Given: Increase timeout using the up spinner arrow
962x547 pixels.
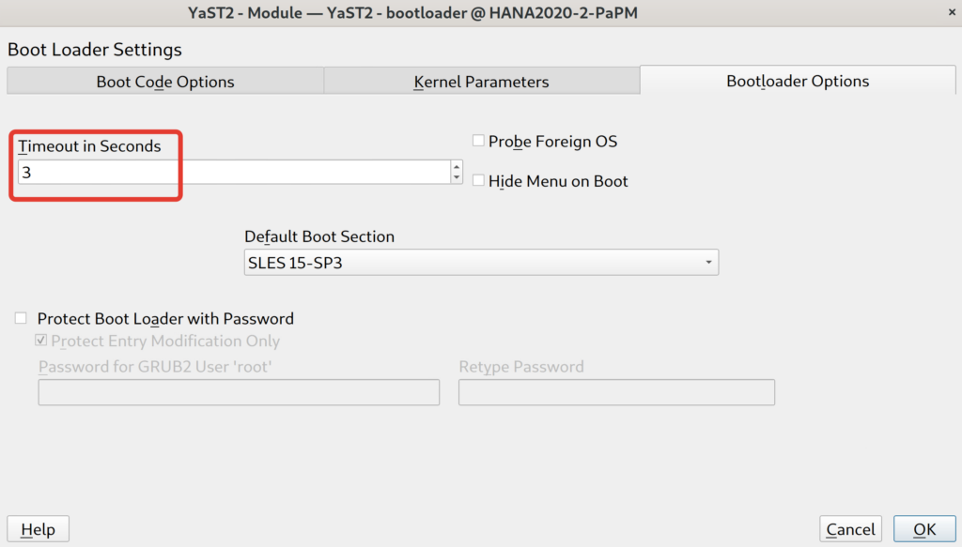Looking at the screenshot, I should (x=457, y=167).
